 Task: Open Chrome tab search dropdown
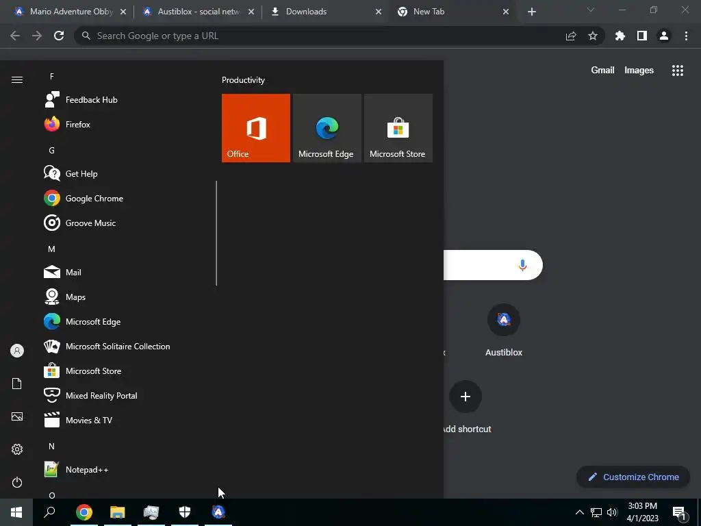(591, 10)
